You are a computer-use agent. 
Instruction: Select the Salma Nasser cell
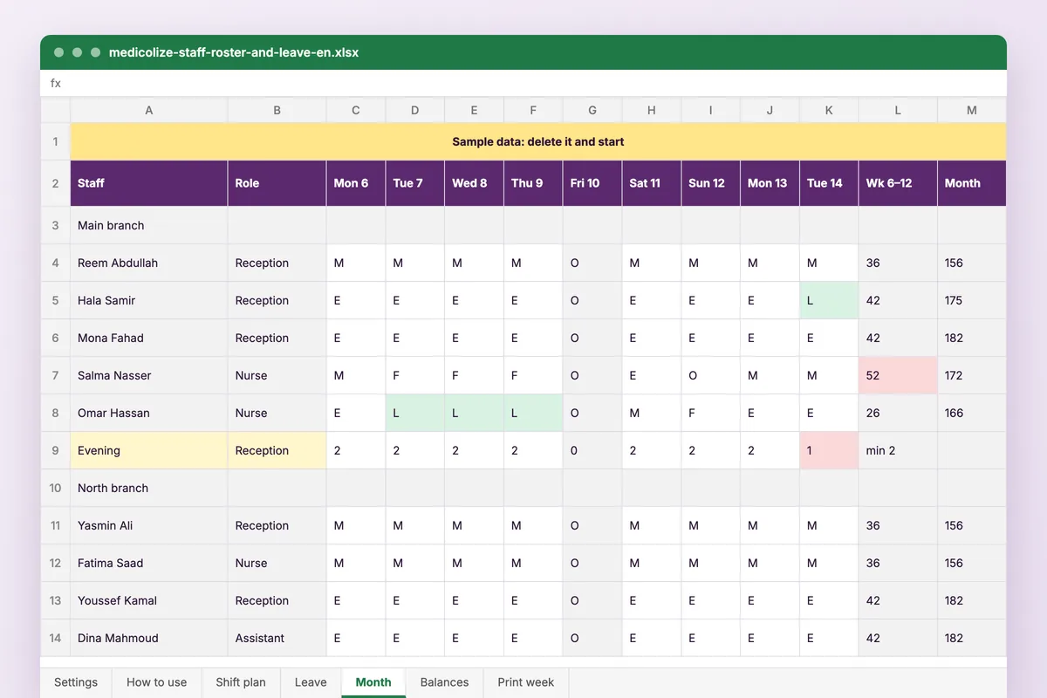tap(149, 375)
